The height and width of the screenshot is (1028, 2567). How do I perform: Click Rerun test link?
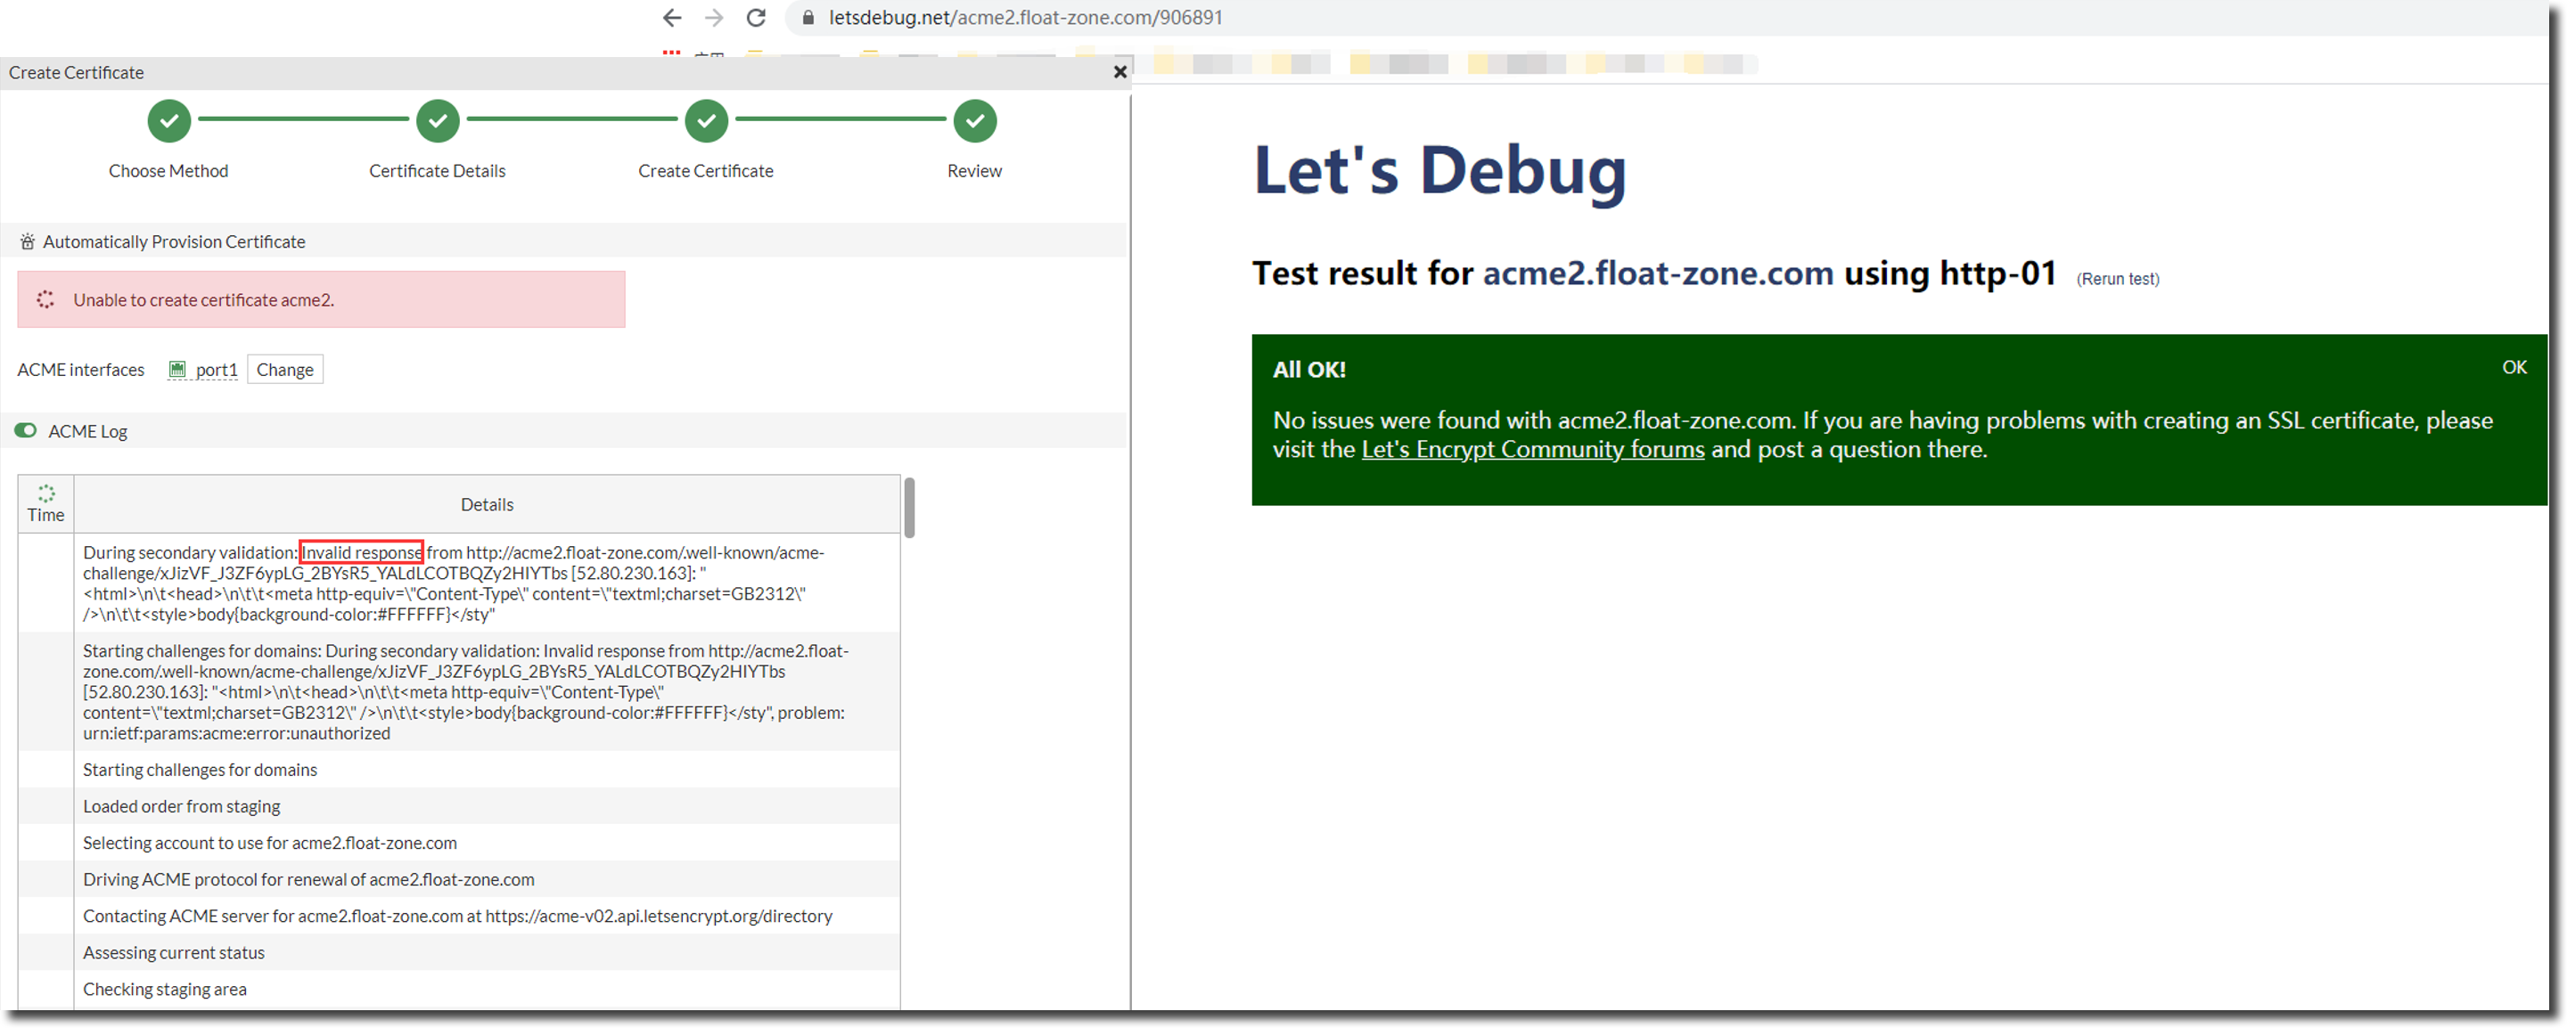click(x=2118, y=279)
